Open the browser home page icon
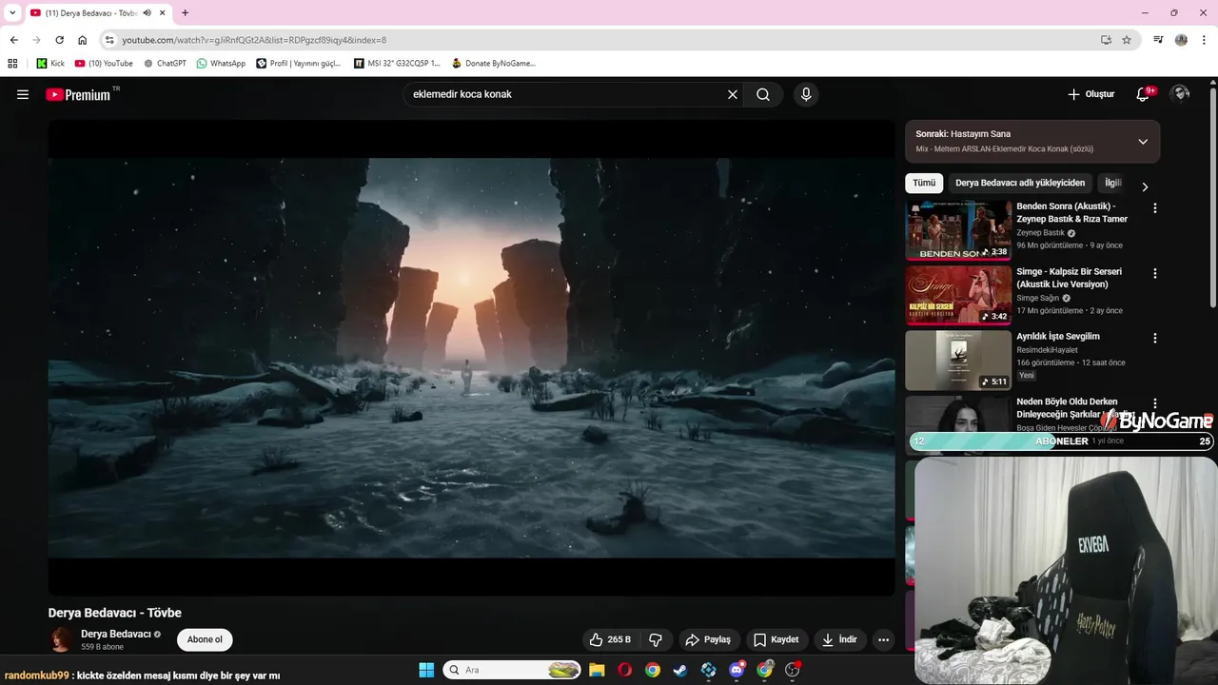1218x685 pixels. 83,40
